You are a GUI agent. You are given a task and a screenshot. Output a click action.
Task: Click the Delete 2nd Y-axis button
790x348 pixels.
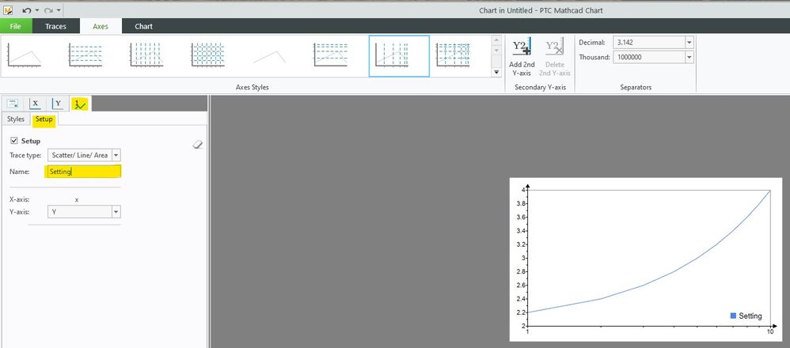555,58
